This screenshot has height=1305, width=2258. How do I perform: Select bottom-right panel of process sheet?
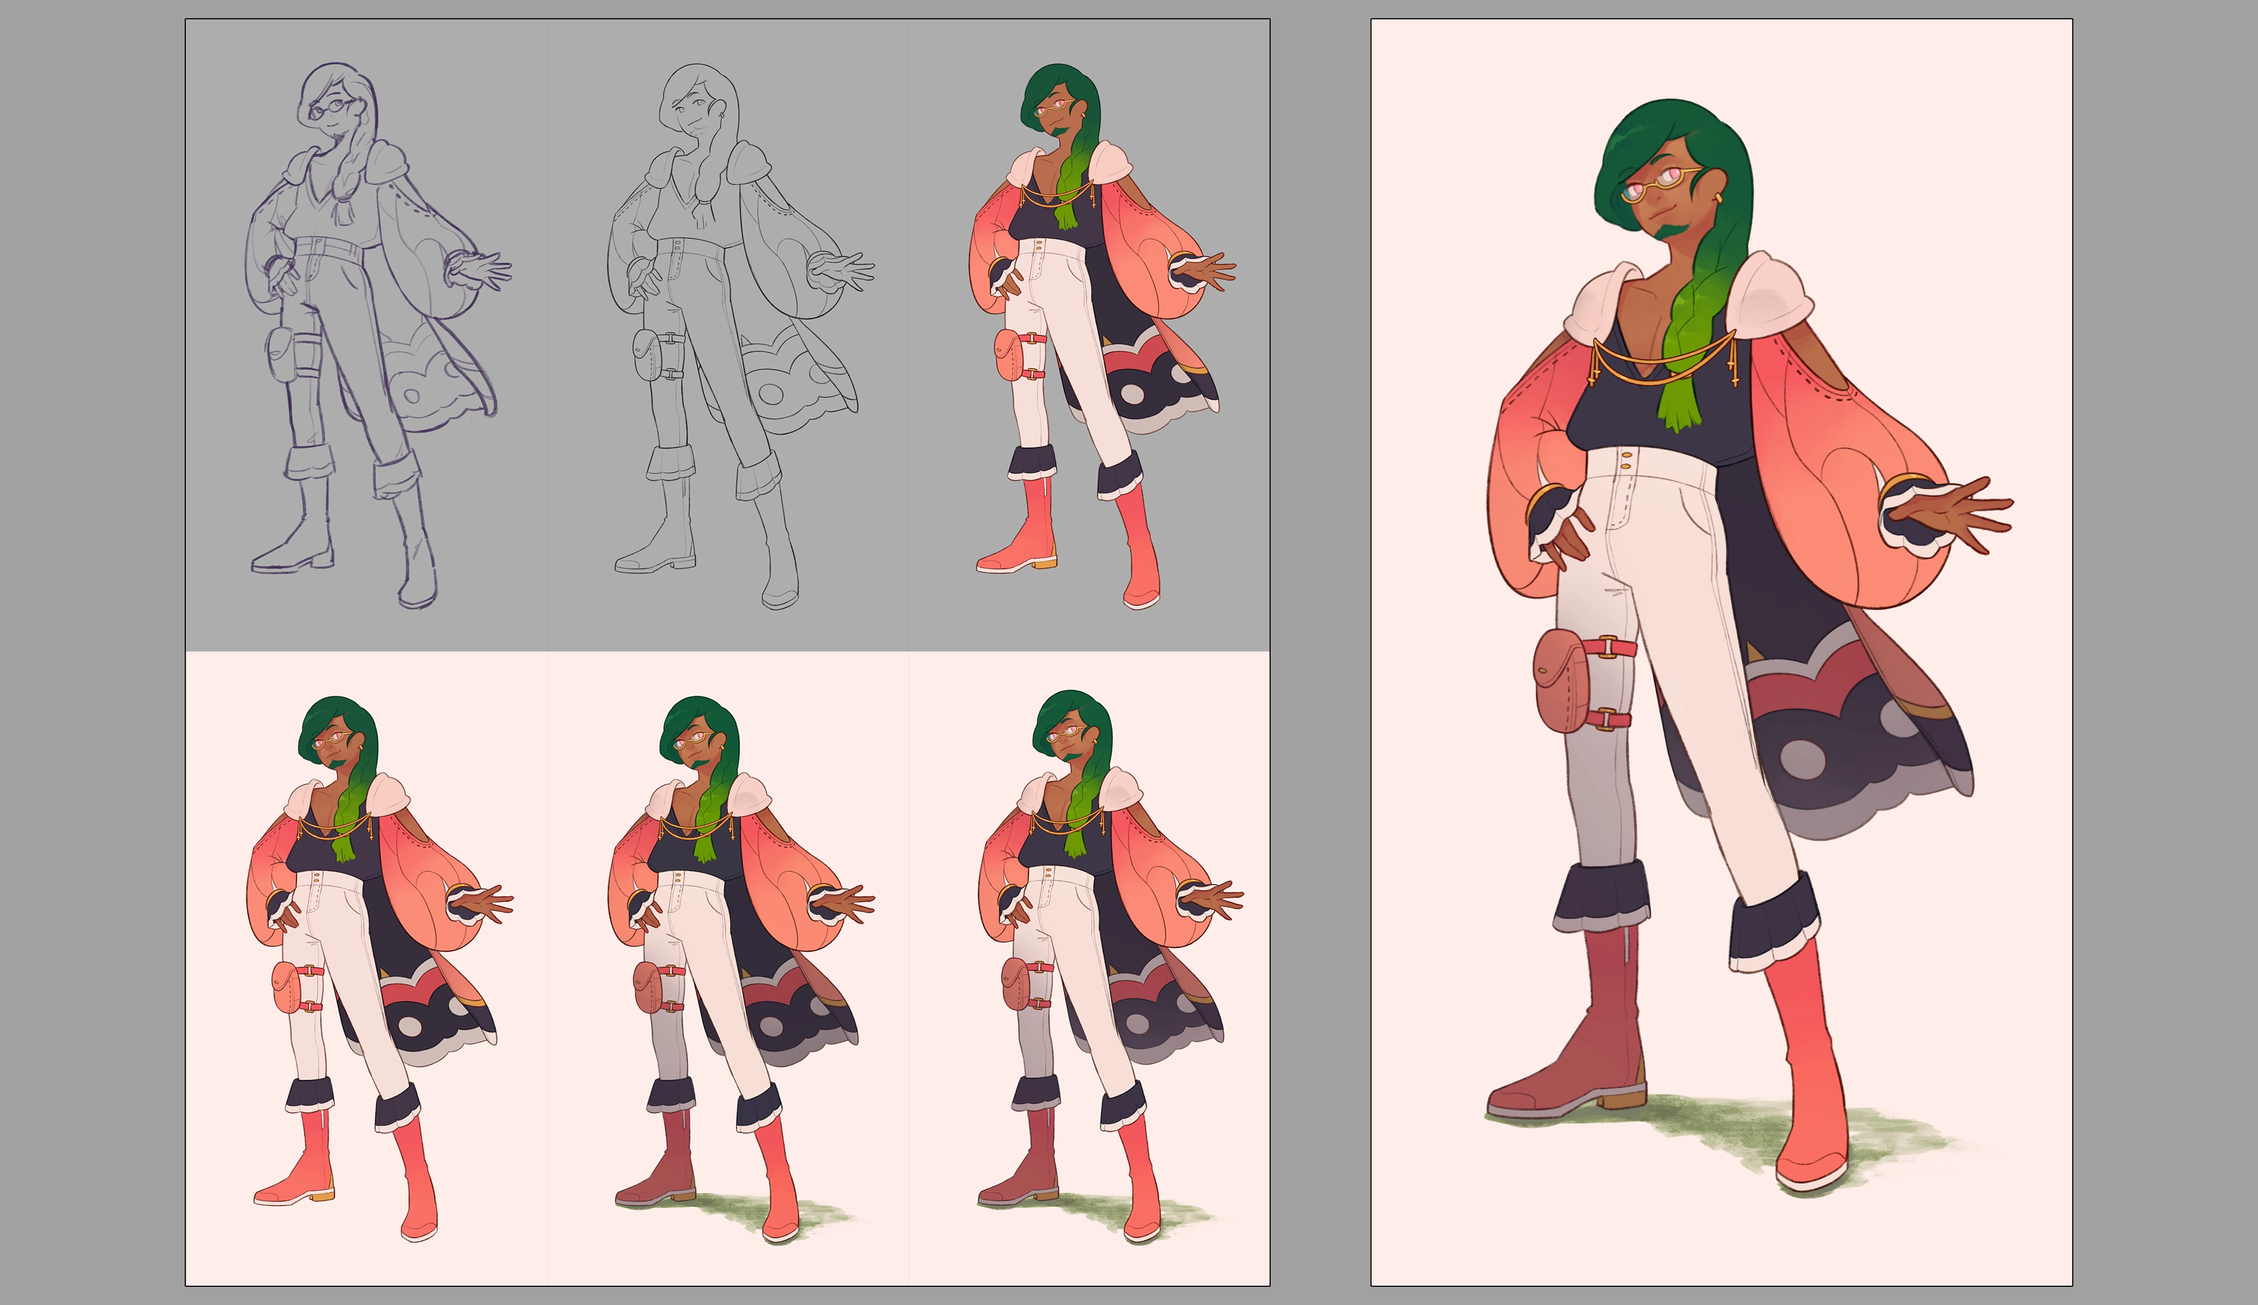(1089, 967)
